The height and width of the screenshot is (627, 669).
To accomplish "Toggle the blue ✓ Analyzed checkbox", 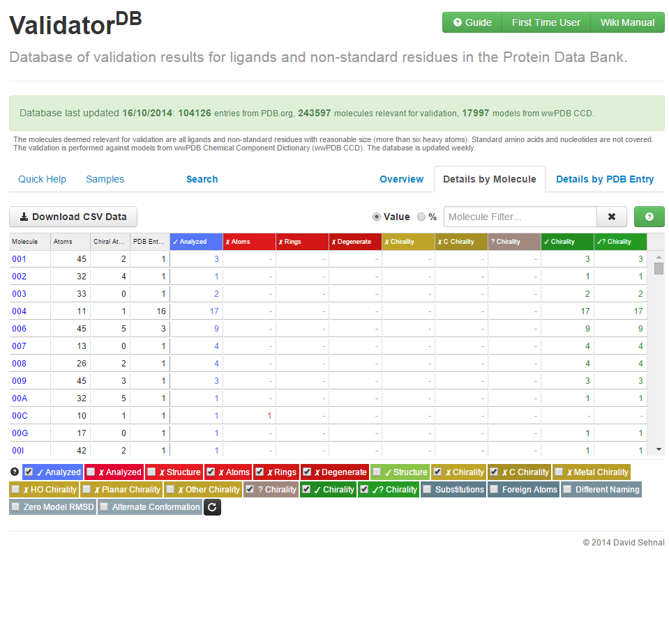I will (x=29, y=472).
